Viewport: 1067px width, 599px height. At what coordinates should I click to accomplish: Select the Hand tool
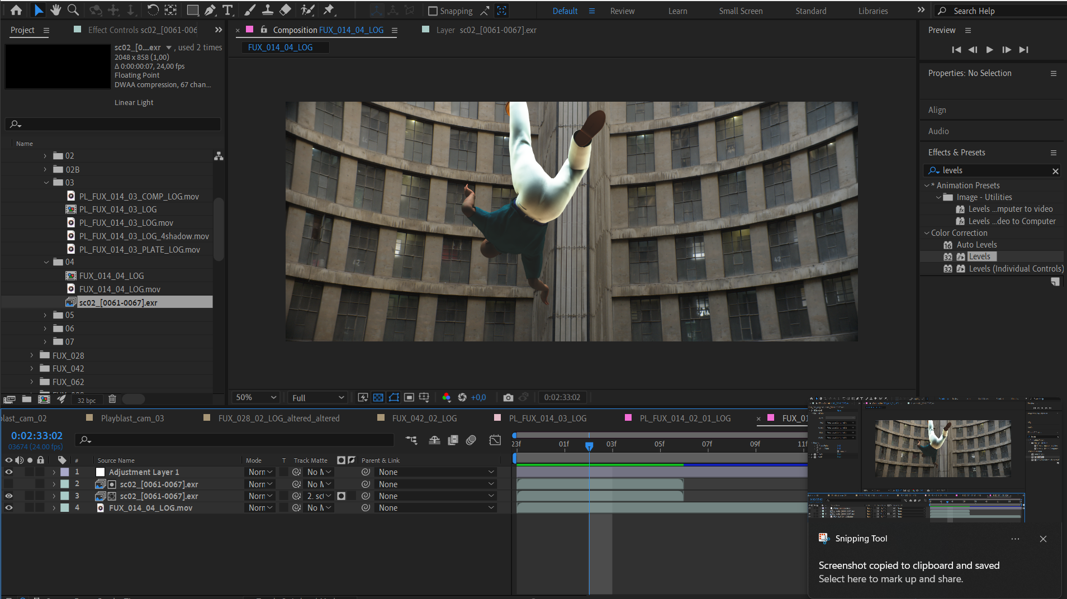pyautogui.click(x=55, y=10)
